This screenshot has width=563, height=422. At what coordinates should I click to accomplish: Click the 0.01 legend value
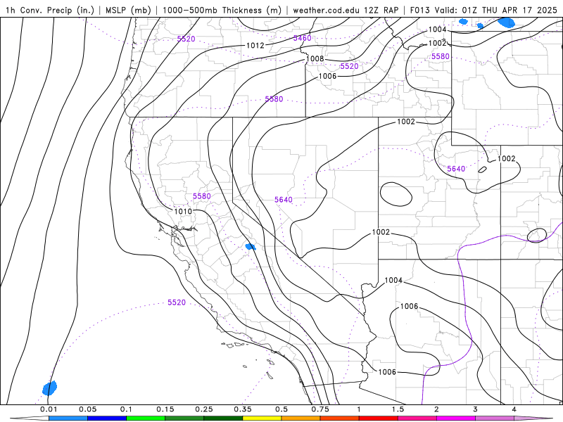[49, 409]
